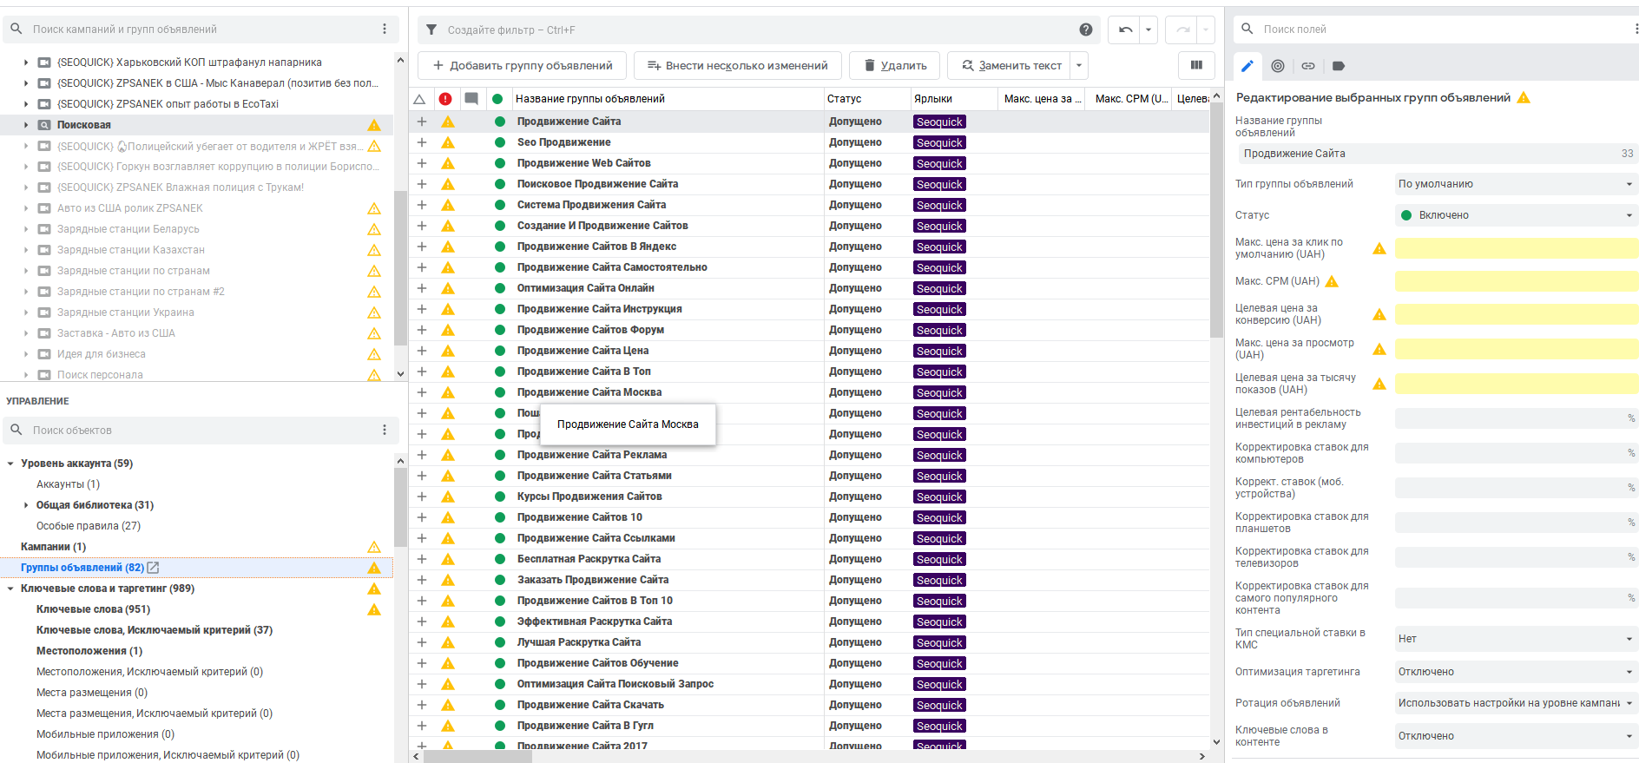Open the link URL tab in editor panel
Image resolution: width=1639 pixels, height=763 pixels.
coord(1308,66)
